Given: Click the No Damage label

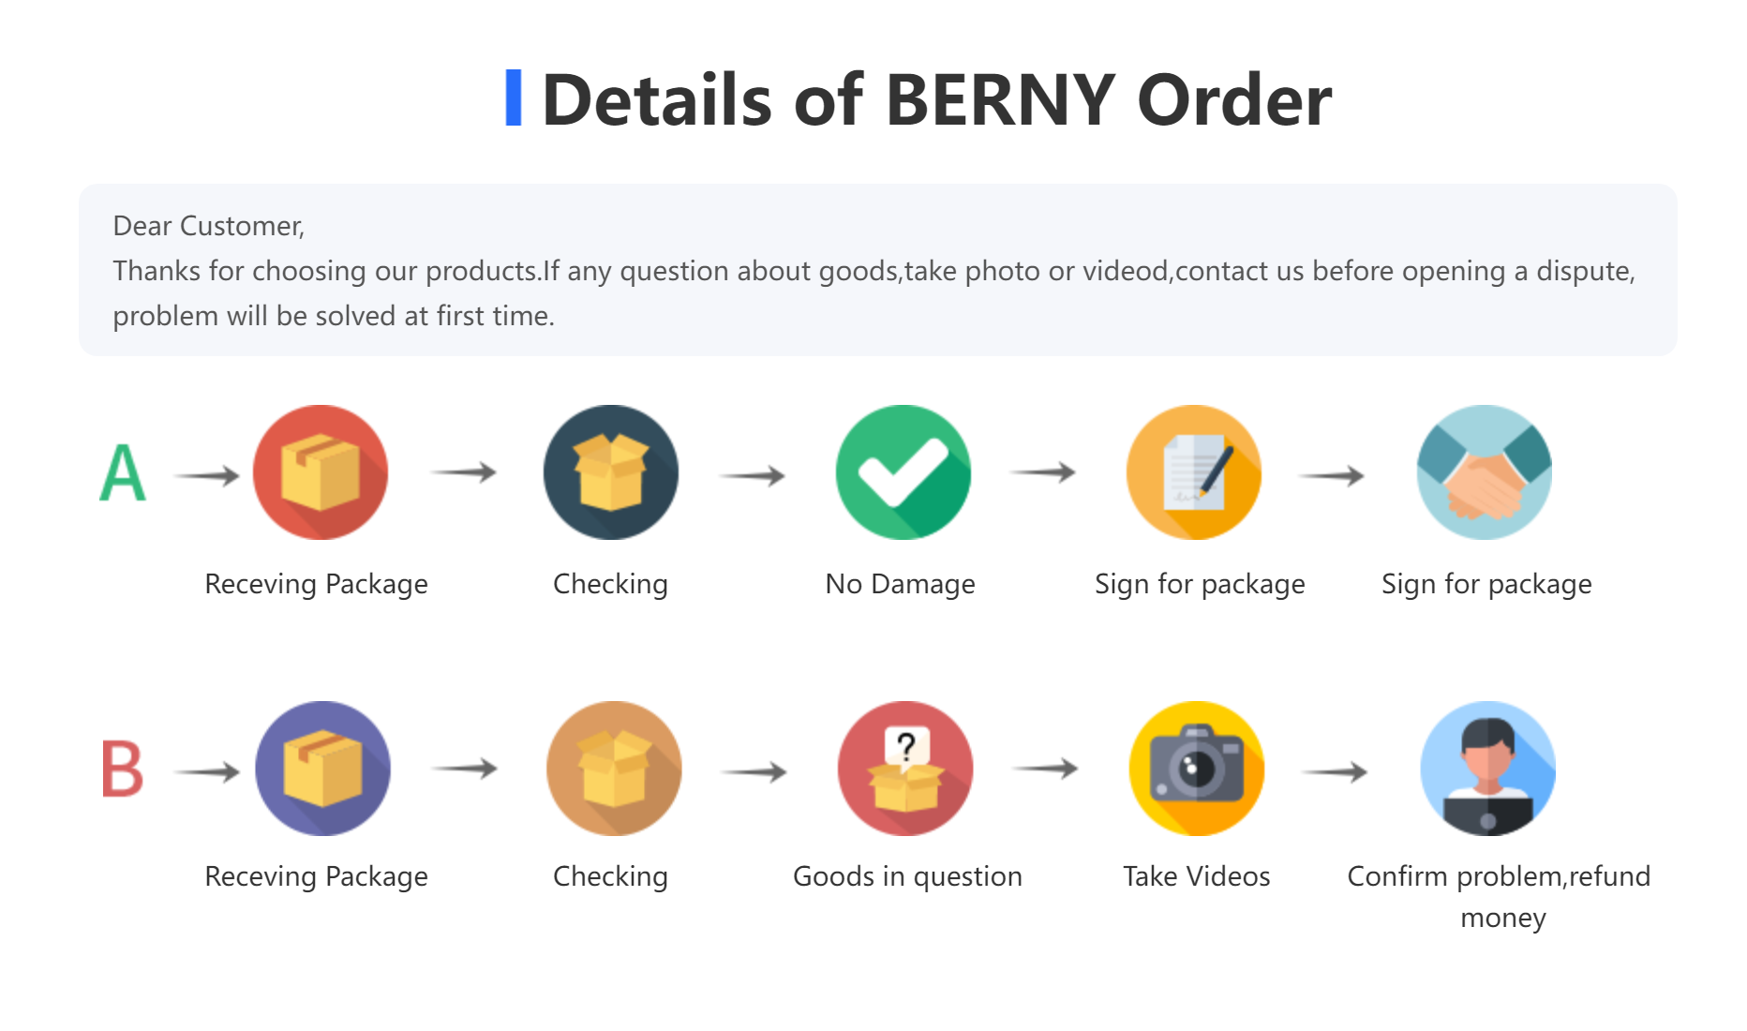Looking at the screenshot, I should [x=900, y=584].
